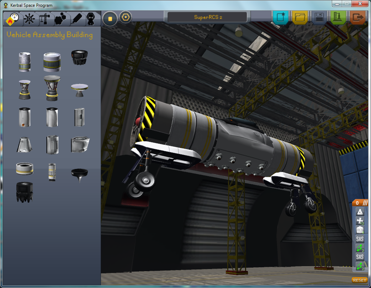Open the load ship folder button
Image resolution: width=371 pixels, height=288 pixels.
click(300, 17)
